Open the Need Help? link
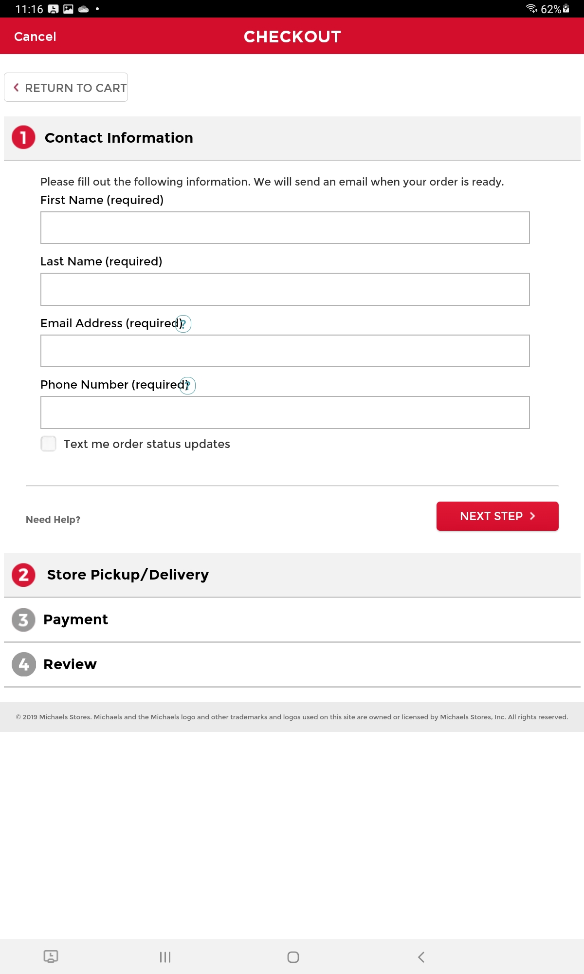Viewport: 584px width, 974px height. 53,520
